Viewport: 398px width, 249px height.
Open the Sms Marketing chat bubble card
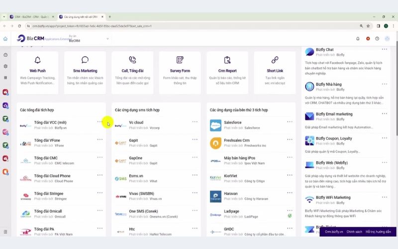[x=85, y=73]
